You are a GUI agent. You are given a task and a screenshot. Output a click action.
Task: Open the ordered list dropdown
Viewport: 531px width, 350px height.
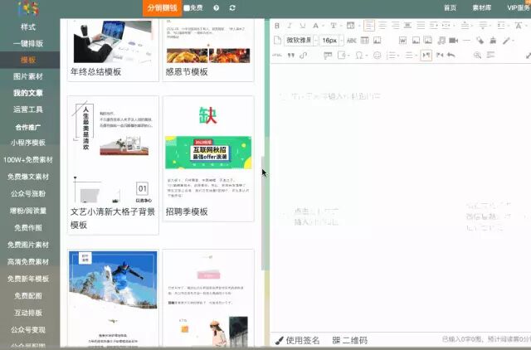[392, 55]
